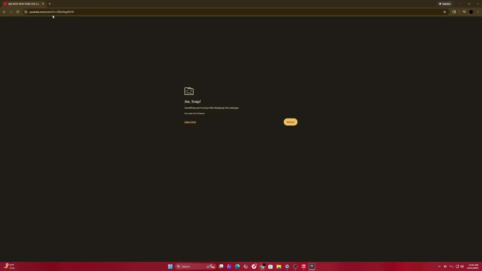Open the red circular app beside Chrome
Screen dimensions: 482x271
click(254, 266)
